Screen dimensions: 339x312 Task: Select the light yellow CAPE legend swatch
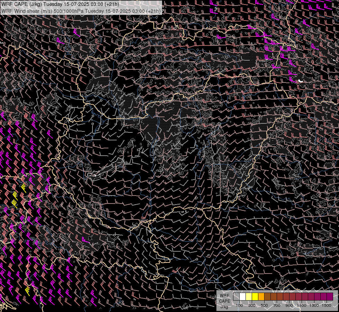(249, 296)
